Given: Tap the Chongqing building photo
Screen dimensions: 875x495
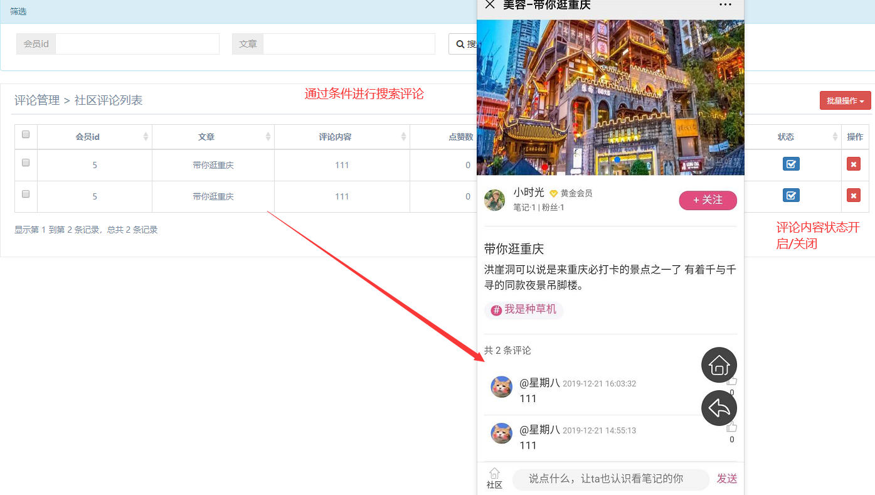Looking at the screenshot, I should tap(610, 97).
